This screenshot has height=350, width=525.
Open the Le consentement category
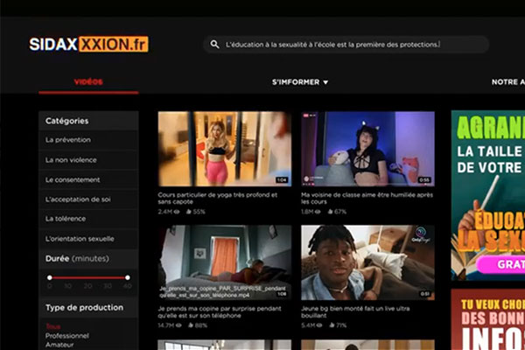[73, 179]
